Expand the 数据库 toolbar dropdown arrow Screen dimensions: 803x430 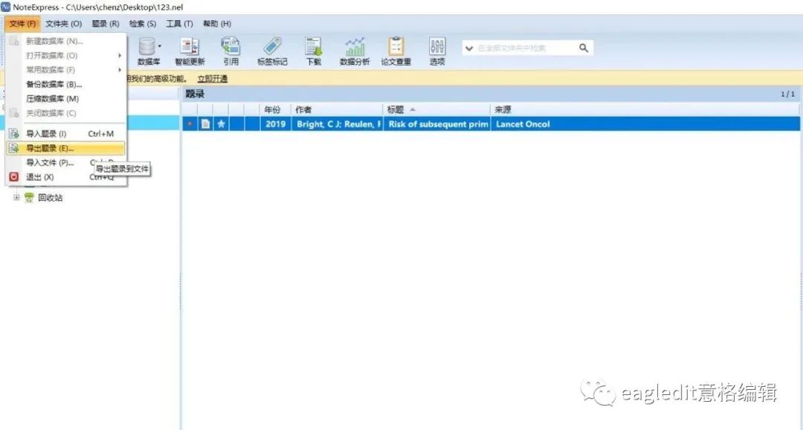(x=159, y=46)
